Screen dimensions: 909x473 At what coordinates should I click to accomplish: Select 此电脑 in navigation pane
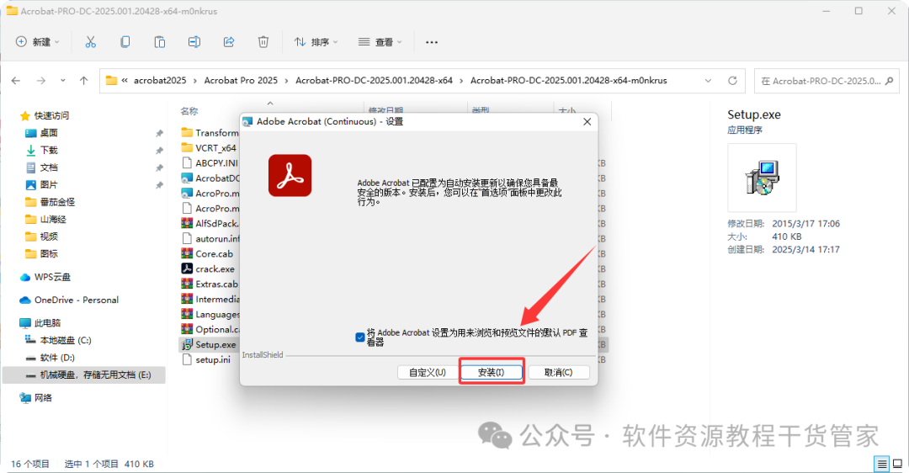click(x=47, y=323)
